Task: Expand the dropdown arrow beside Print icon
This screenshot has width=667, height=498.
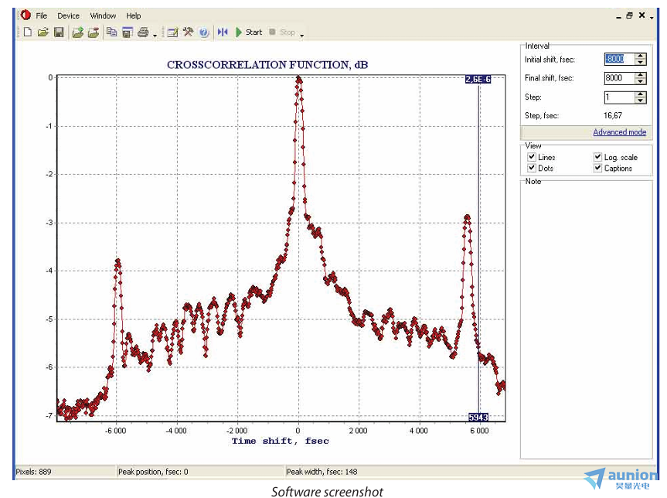Action: [155, 34]
